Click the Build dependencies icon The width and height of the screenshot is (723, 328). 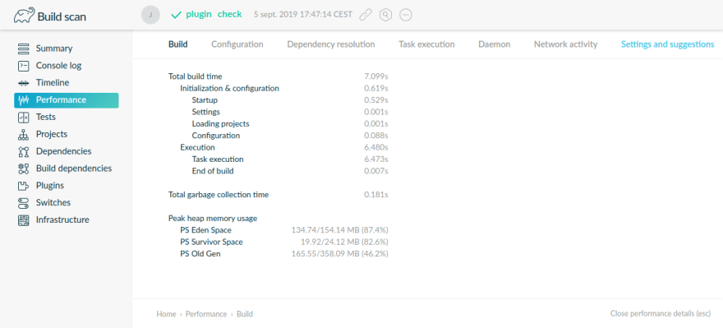pyautogui.click(x=23, y=169)
